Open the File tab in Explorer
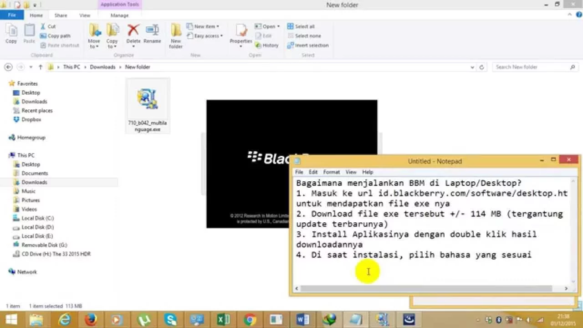The image size is (583, 328). point(12,15)
